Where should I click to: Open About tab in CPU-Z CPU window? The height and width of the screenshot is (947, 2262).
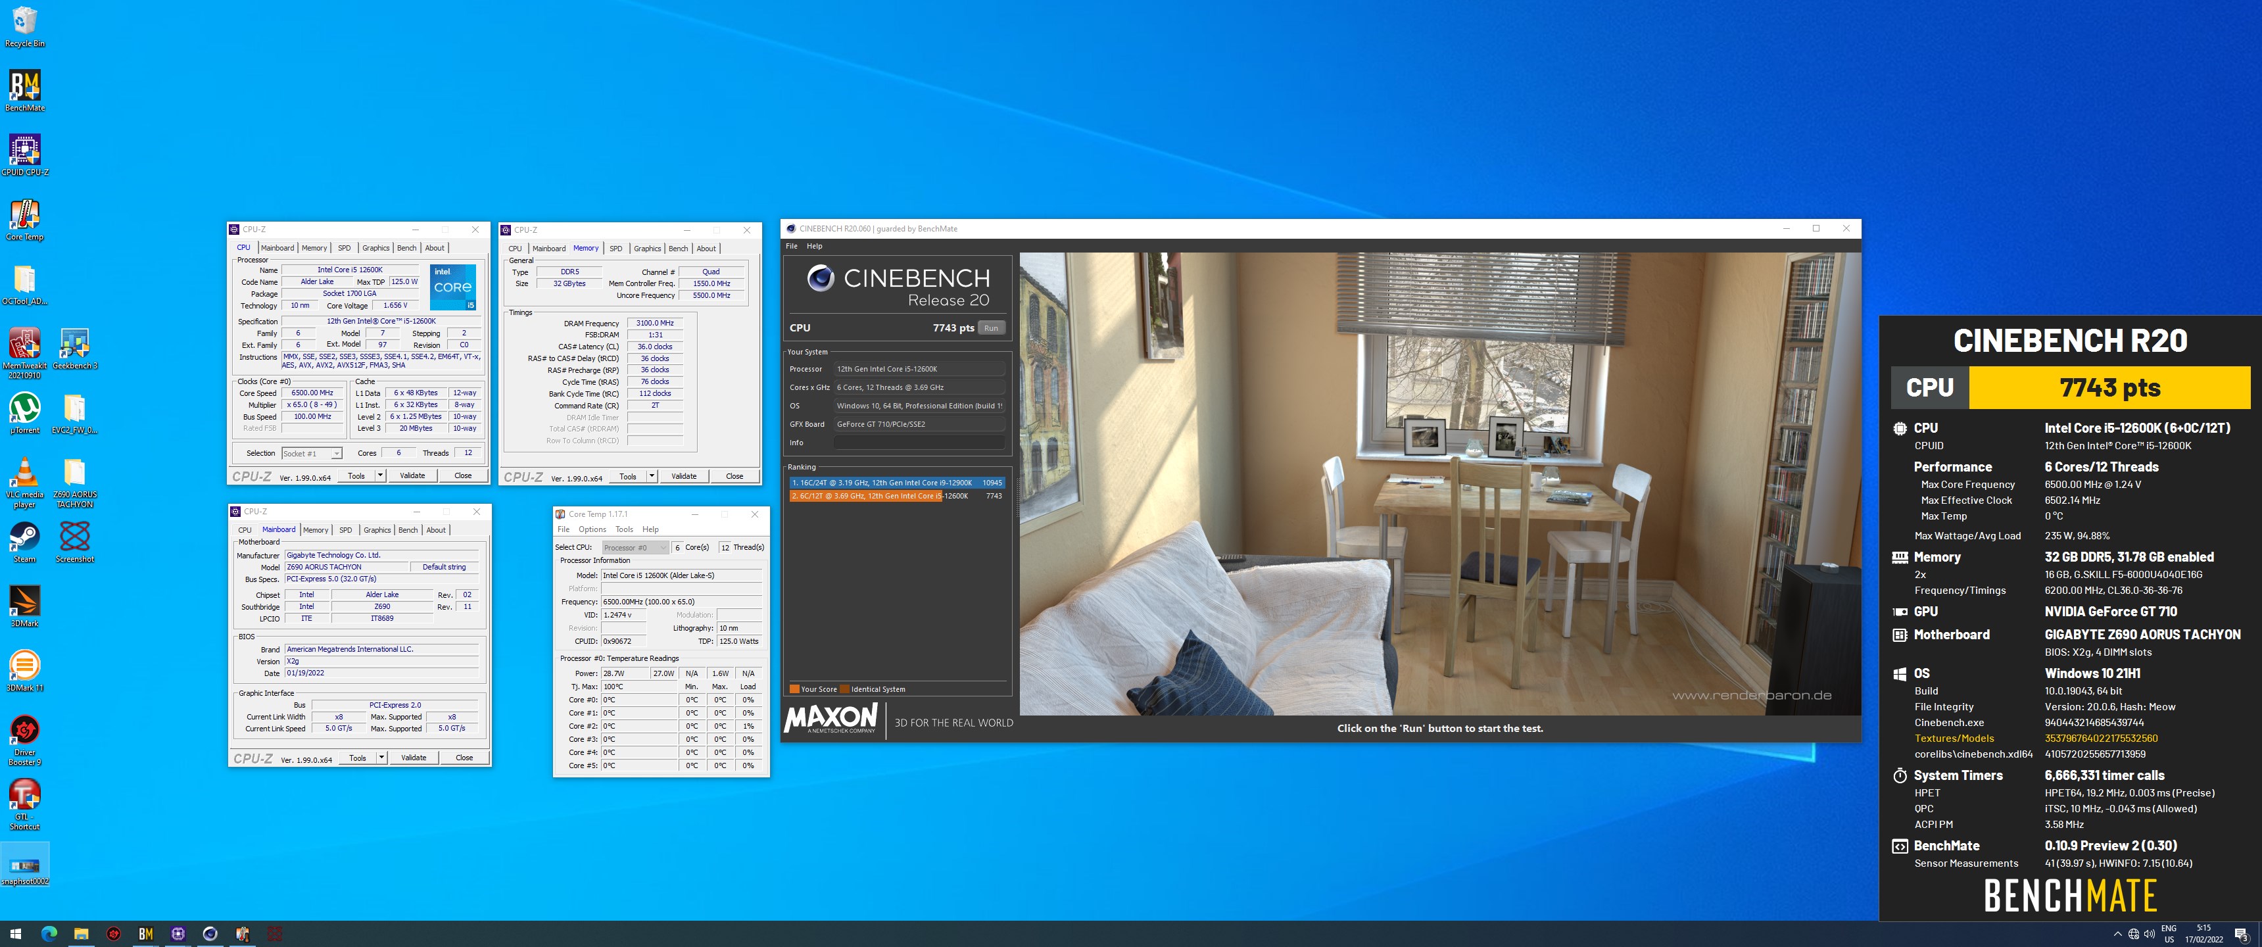pos(435,248)
